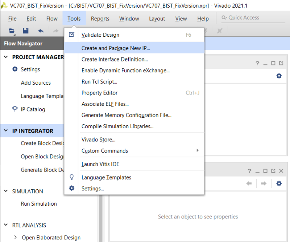This screenshot has width=290, height=242.
Task: Open Vivado Store...
Action: [134, 140]
